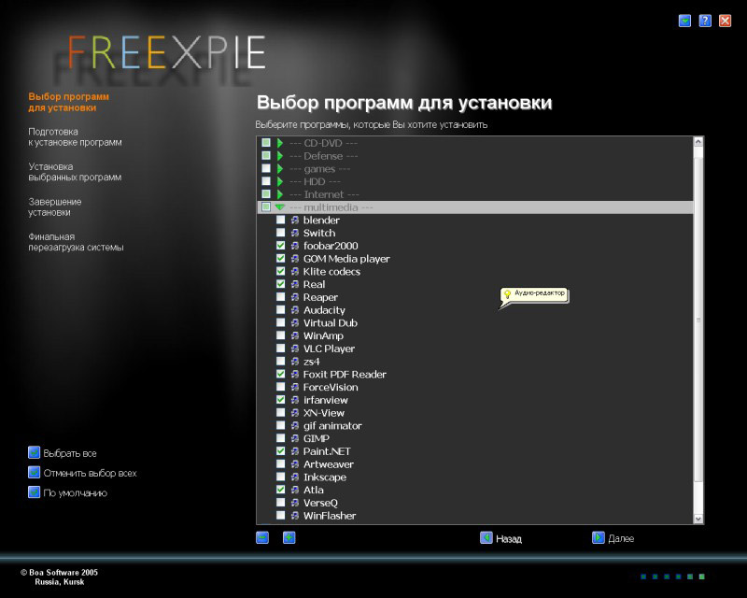Select the Atla row text
The height and width of the screenshot is (598, 747).
coord(314,491)
